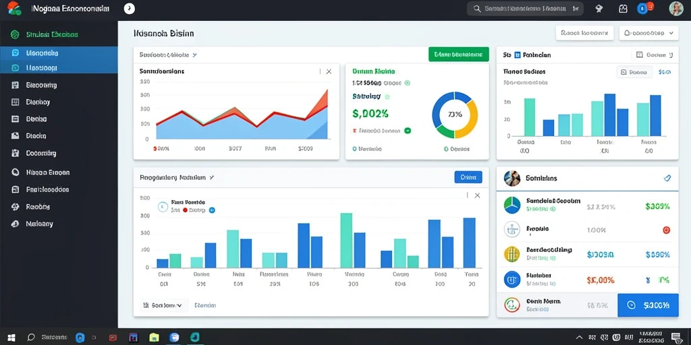Click the red and green app logo

pyautogui.click(x=14, y=8)
